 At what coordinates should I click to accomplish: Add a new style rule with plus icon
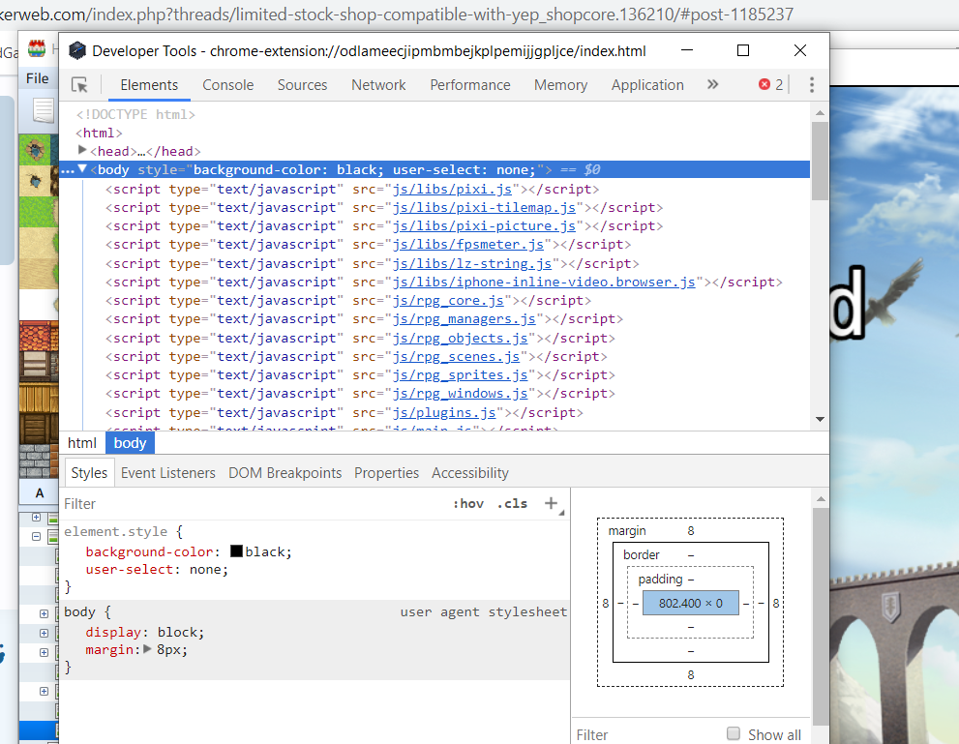(x=551, y=503)
